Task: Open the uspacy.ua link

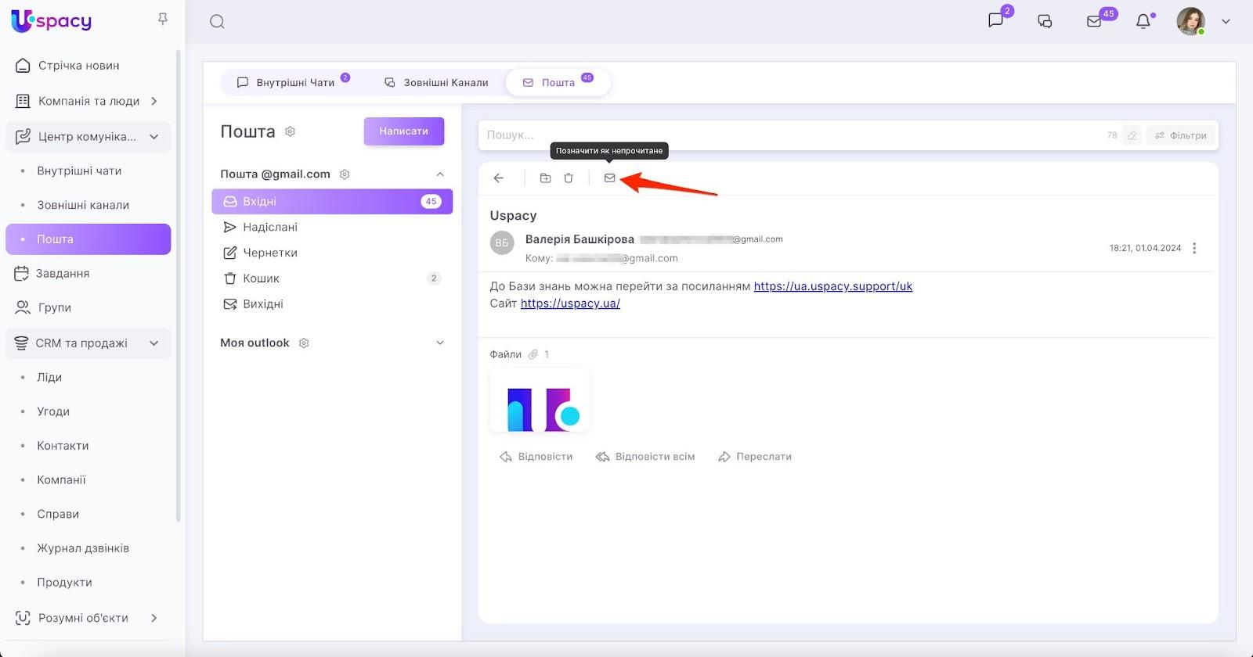Action: point(570,303)
